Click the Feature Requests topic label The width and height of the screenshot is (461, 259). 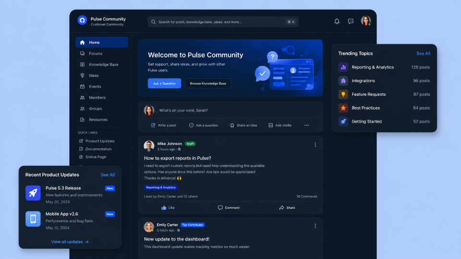click(369, 94)
